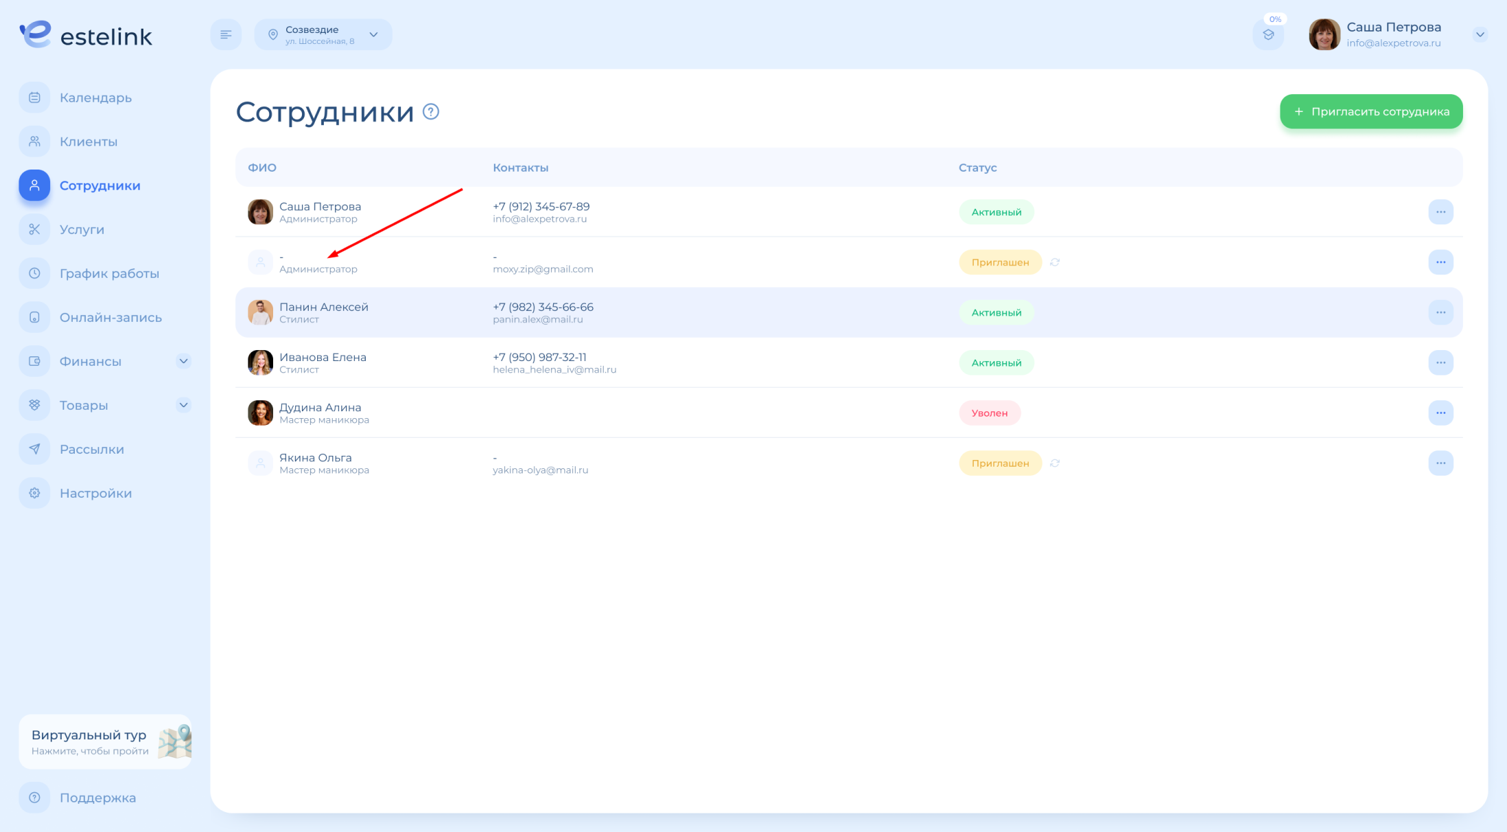Click Пригласить сотрудника button

1371,111
